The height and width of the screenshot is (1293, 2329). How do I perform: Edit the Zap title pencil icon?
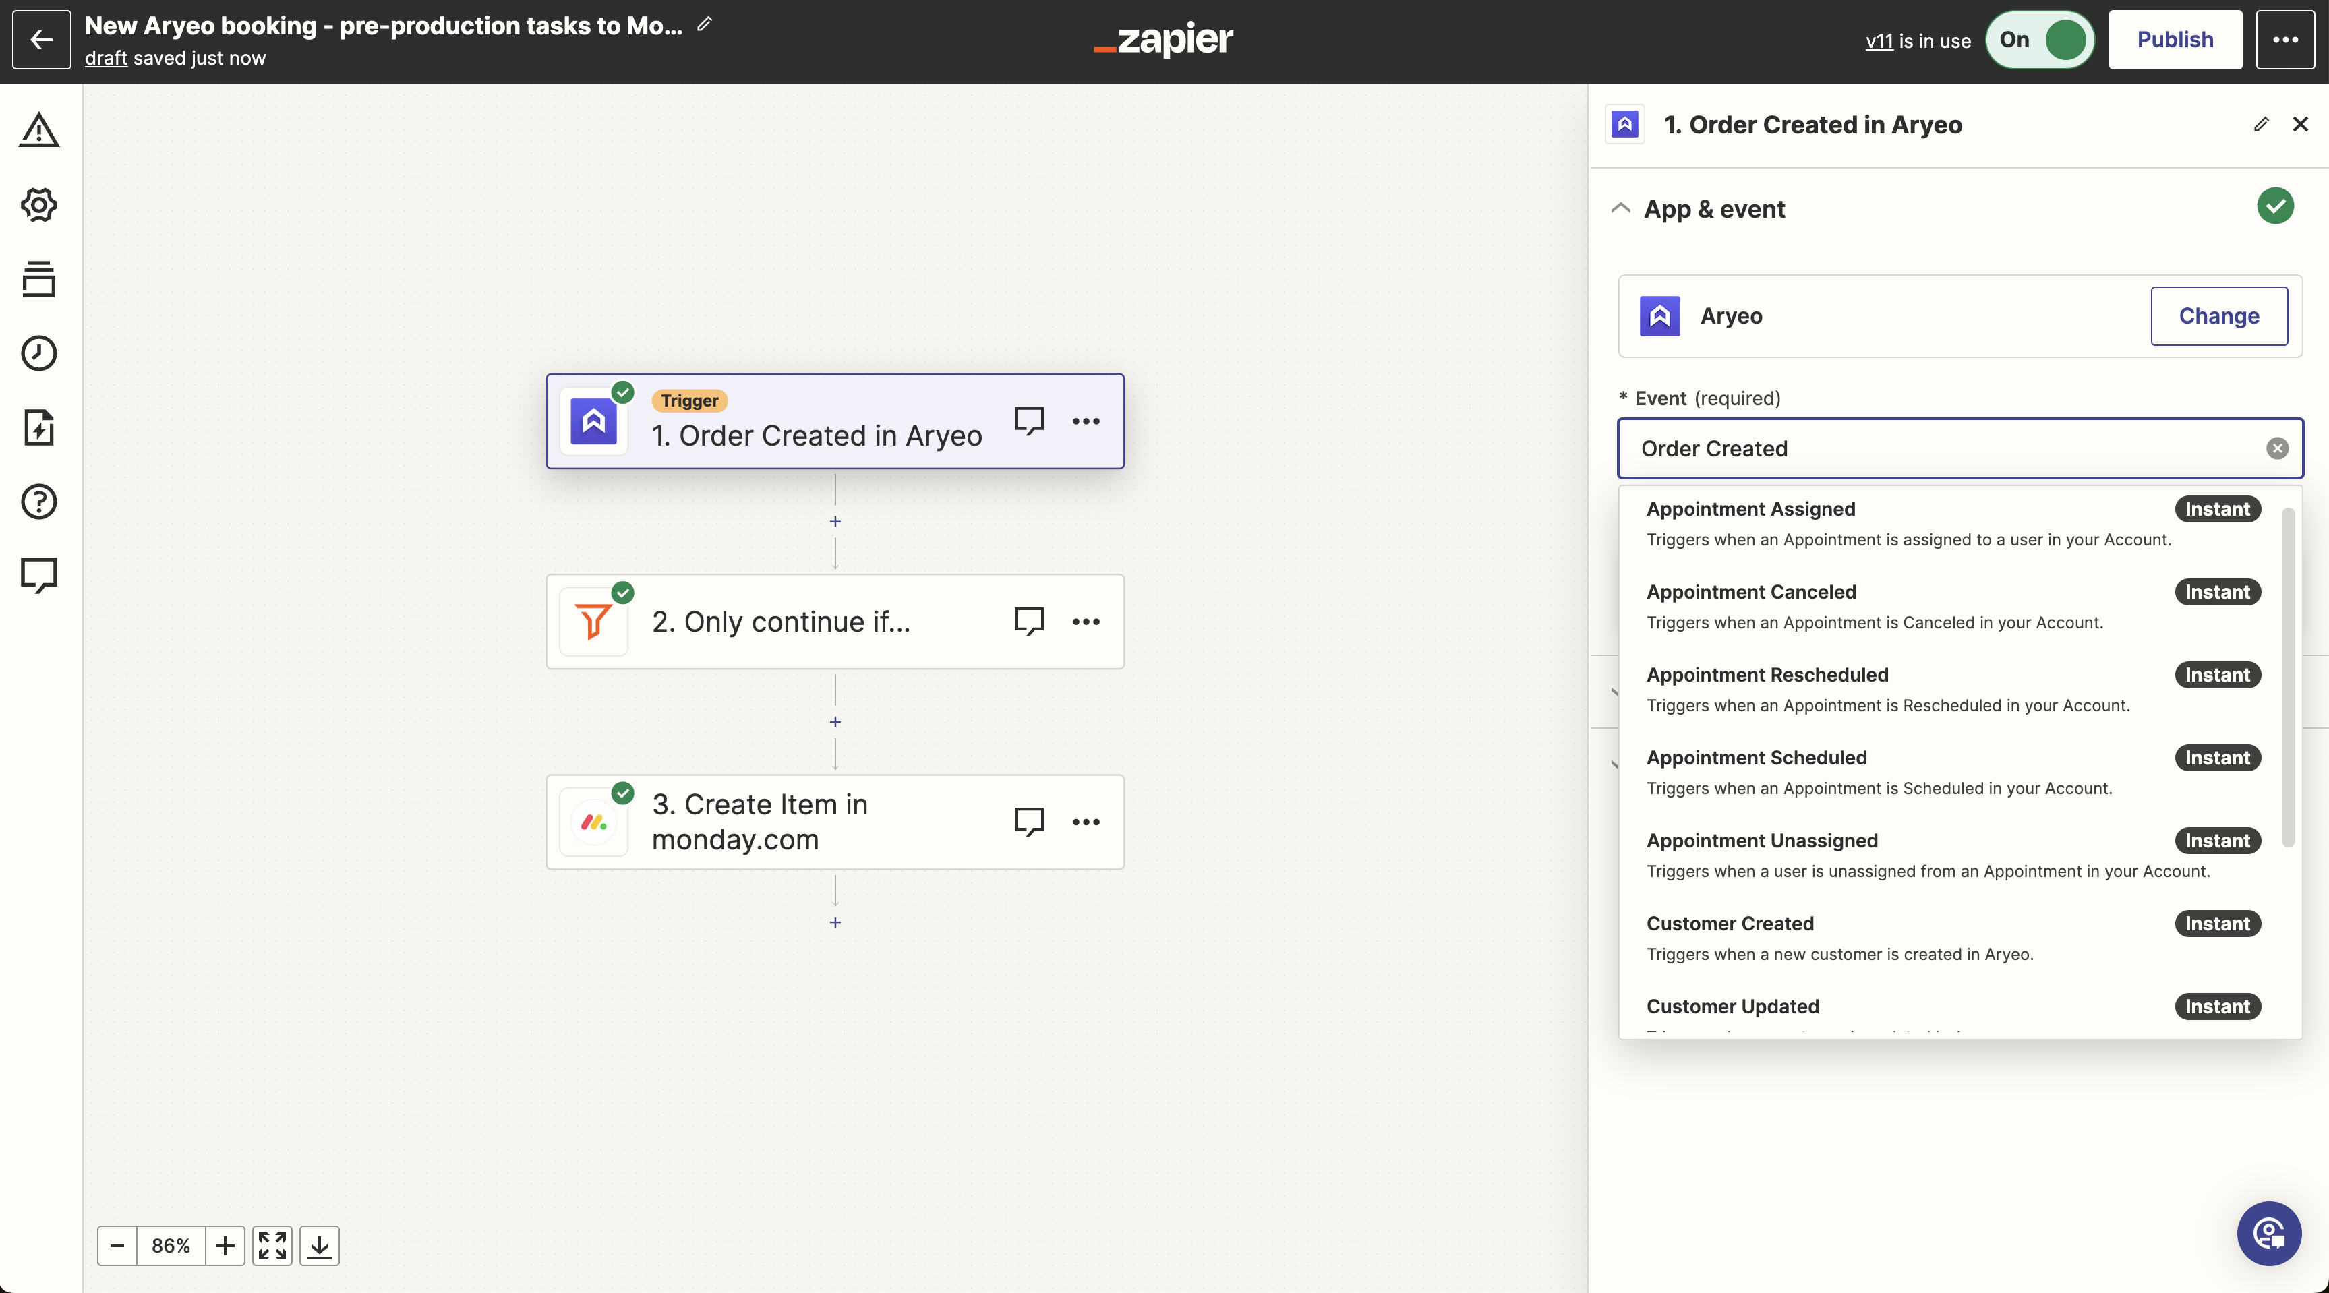pos(705,24)
